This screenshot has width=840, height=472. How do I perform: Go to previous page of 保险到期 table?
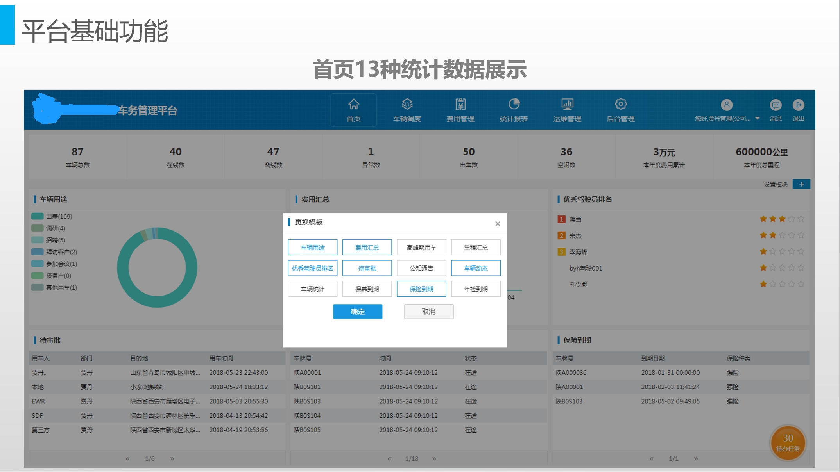pos(651,459)
